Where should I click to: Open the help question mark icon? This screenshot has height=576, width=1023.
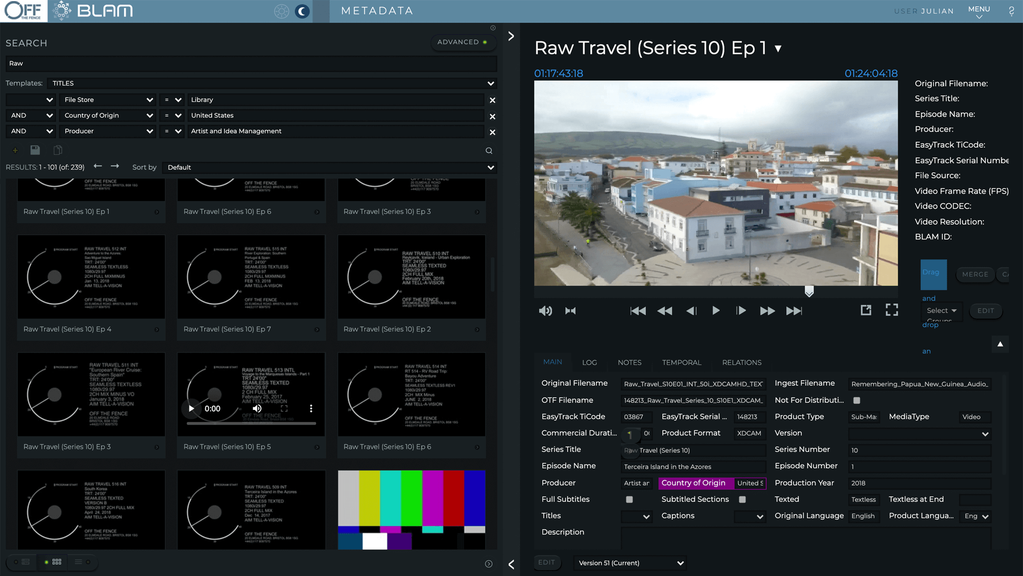pyautogui.click(x=1012, y=11)
